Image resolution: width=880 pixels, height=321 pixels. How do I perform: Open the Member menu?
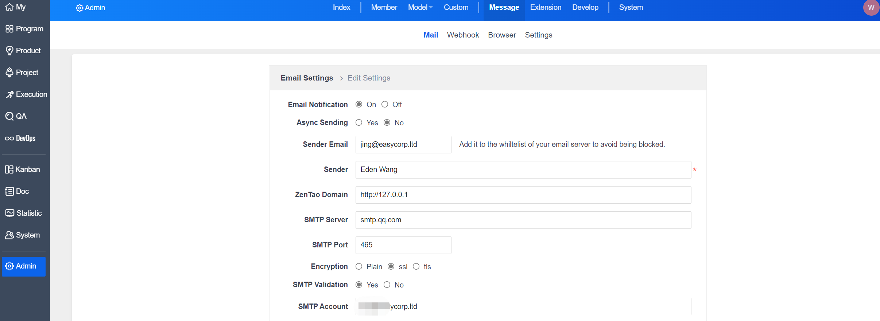pos(384,7)
